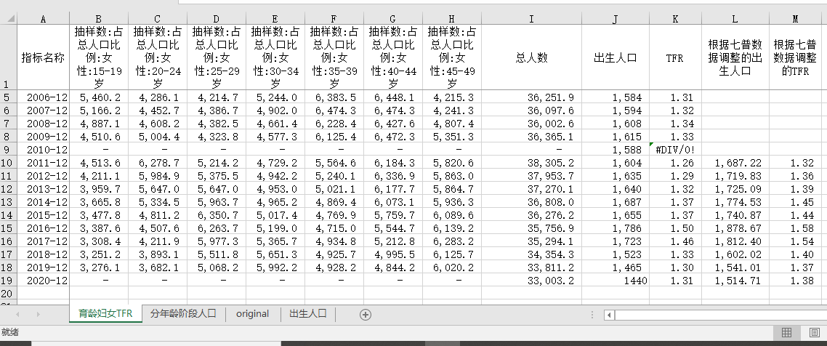Viewport: 827px width, 346px height.
Task: Click cell with value 36,251.9
Action: point(532,97)
